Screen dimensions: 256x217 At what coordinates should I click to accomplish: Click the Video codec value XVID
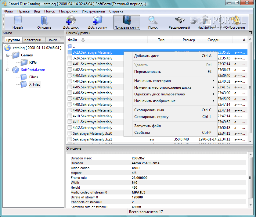click(136, 168)
